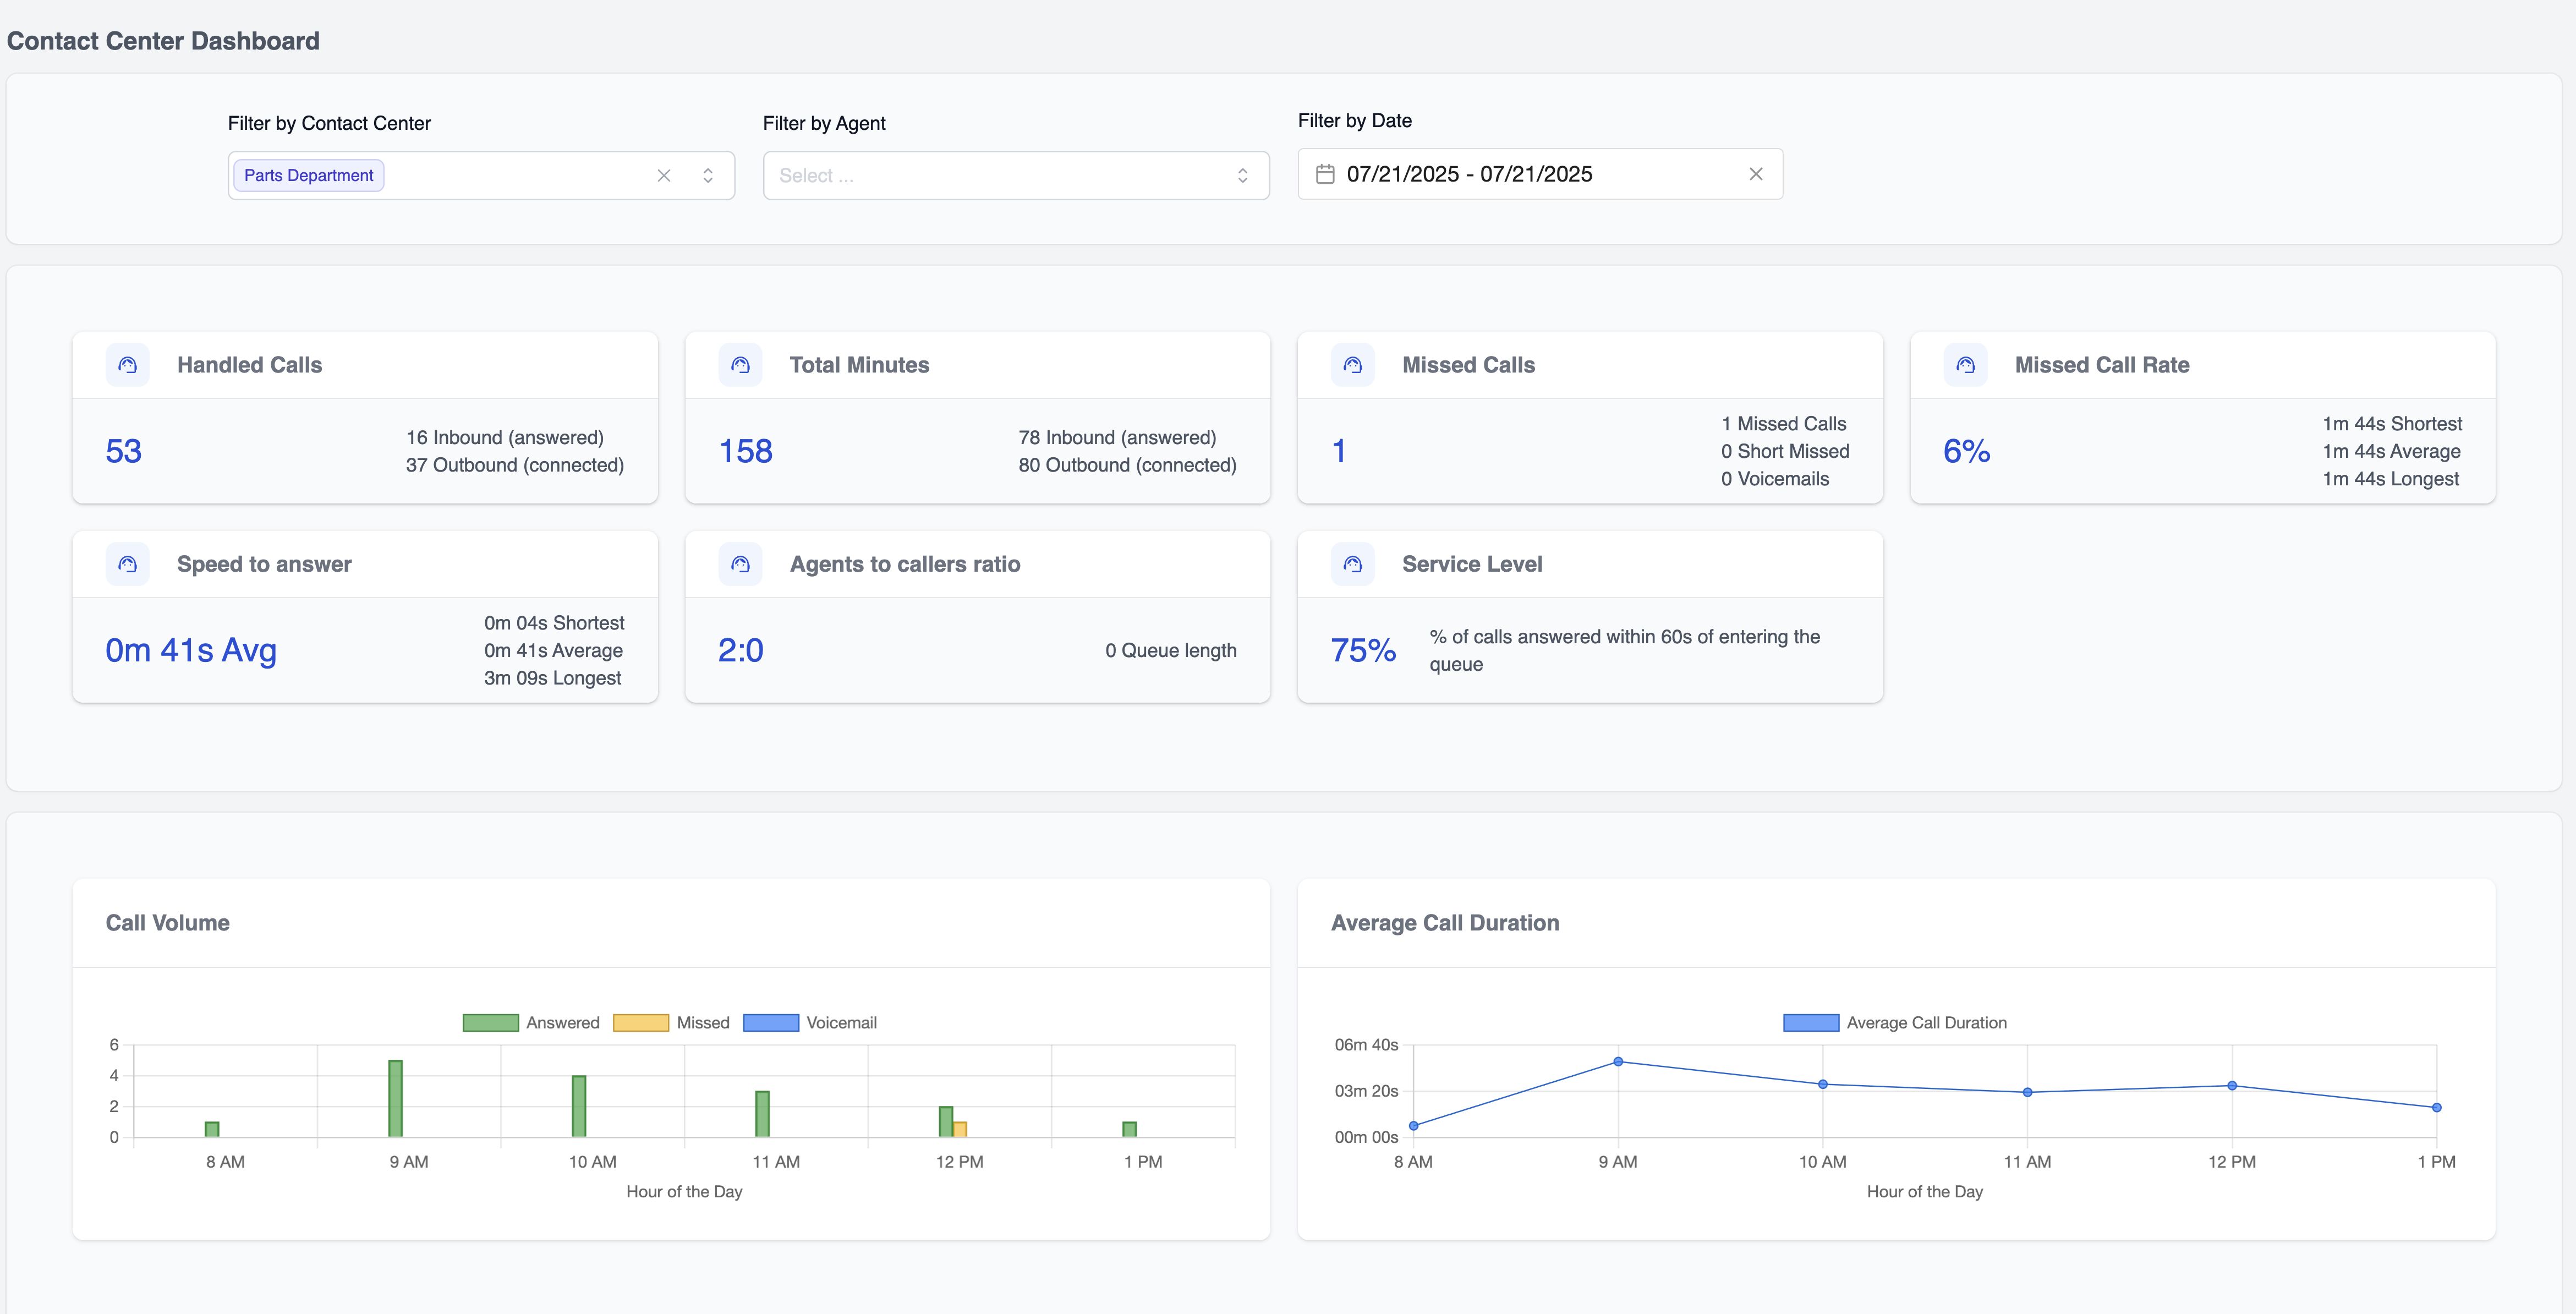Click the Missed Calls headset icon

coord(1353,364)
